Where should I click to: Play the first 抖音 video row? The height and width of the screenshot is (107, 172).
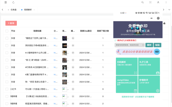click(x=73, y=38)
